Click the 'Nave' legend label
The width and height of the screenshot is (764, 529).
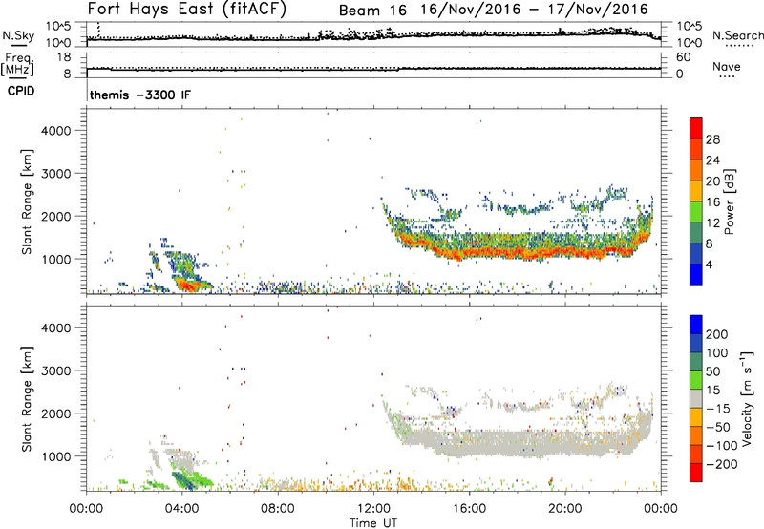(727, 67)
